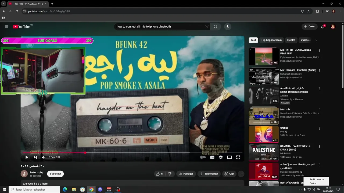Open Microsoft Edge from the taskbar
344x193 pixels.
click(65, 190)
